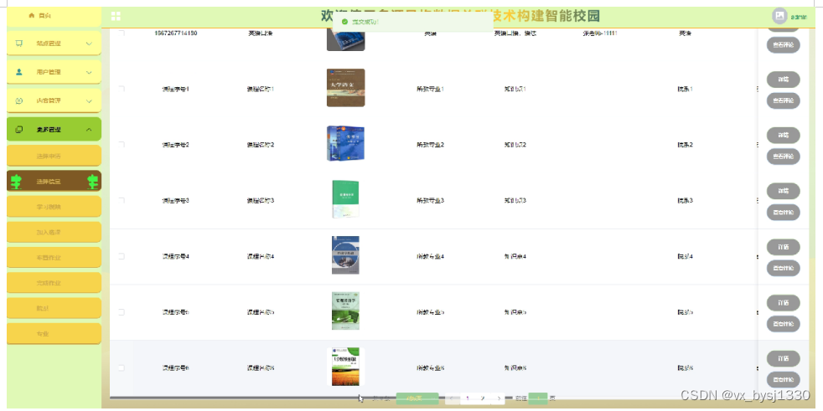Open 选课申请 submenu item below 更多管理
This screenshot has height=411, width=823.
click(54, 157)
